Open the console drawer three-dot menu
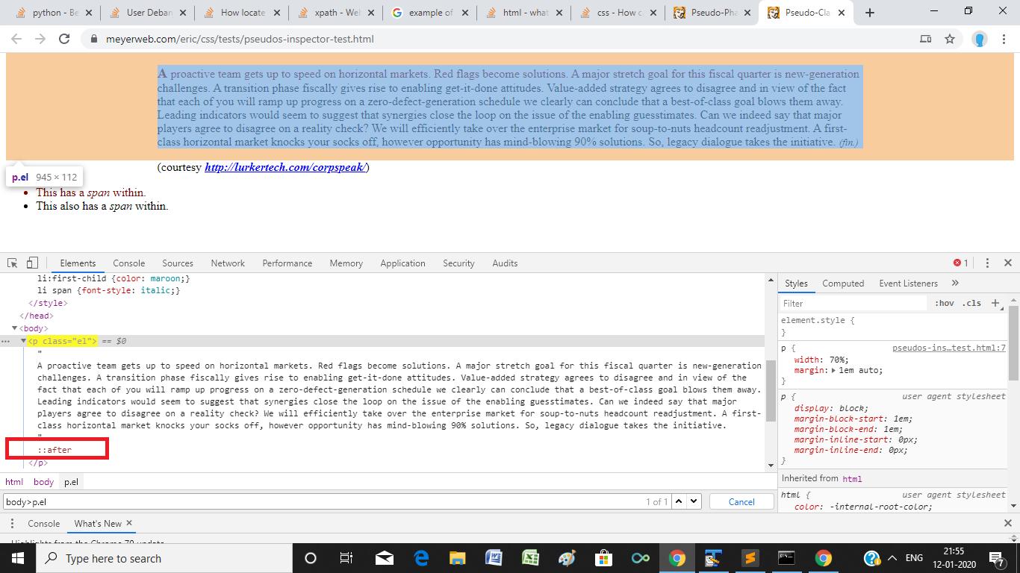The width and height of the screenshot is (1020, 573). (12, 523)
